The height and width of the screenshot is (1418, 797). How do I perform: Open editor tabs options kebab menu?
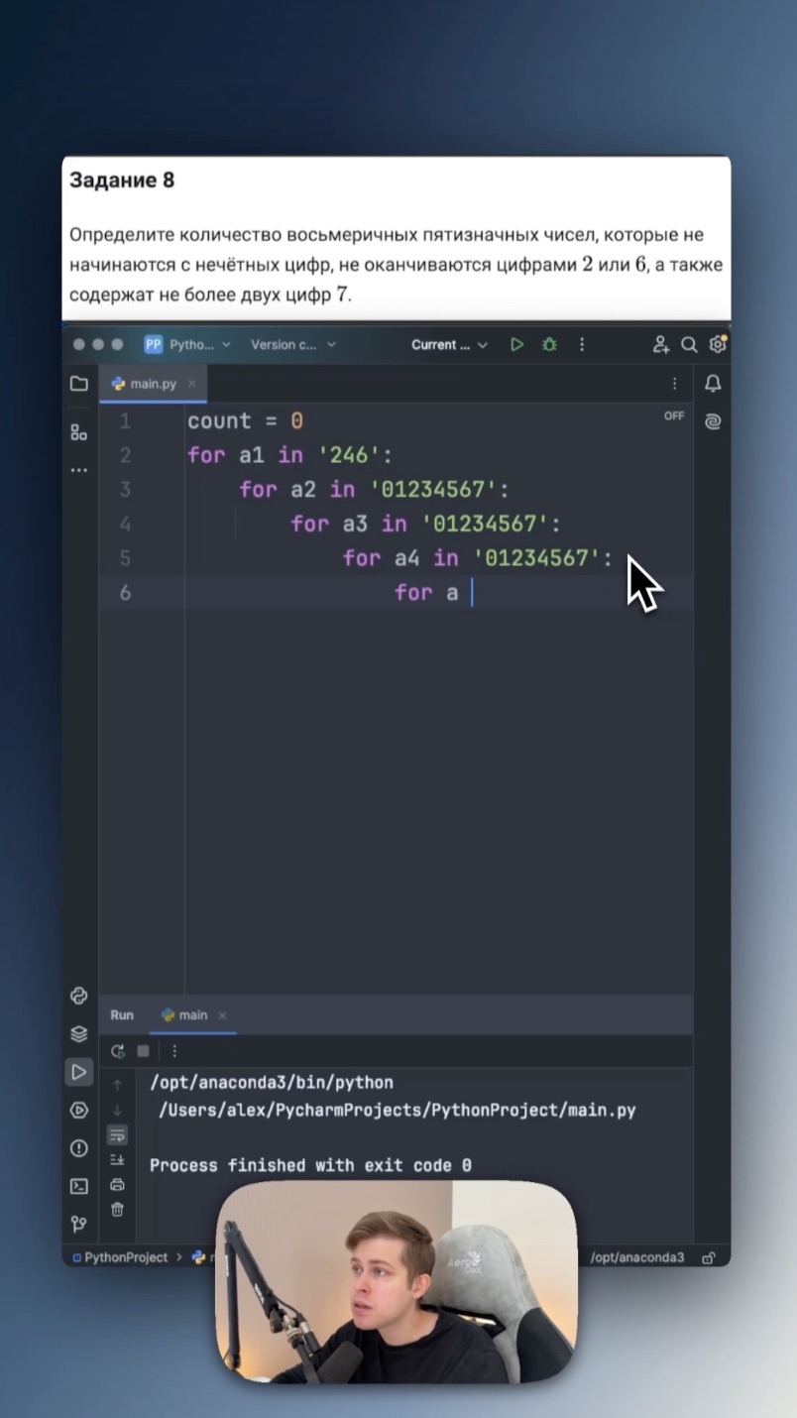tap(675, 384)
